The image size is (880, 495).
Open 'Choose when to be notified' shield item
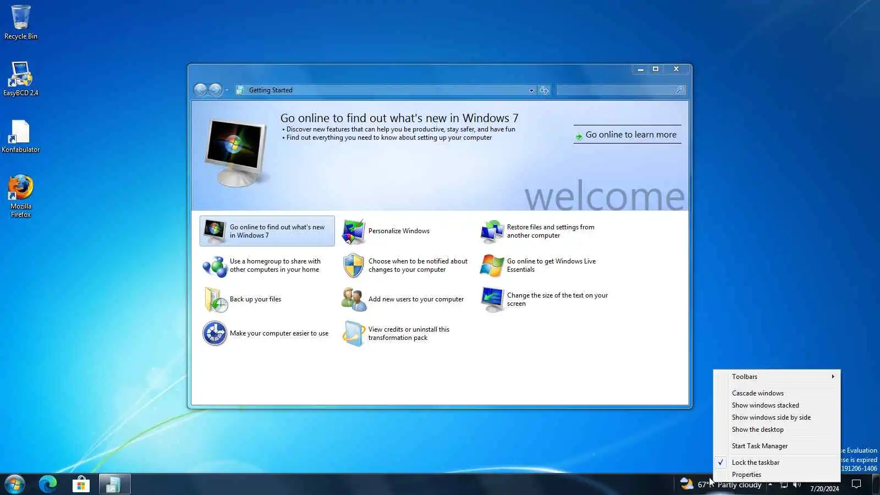click(405, 266)
